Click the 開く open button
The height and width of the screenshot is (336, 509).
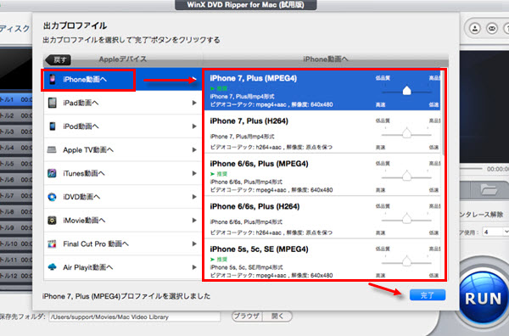(x=277, y=316)
